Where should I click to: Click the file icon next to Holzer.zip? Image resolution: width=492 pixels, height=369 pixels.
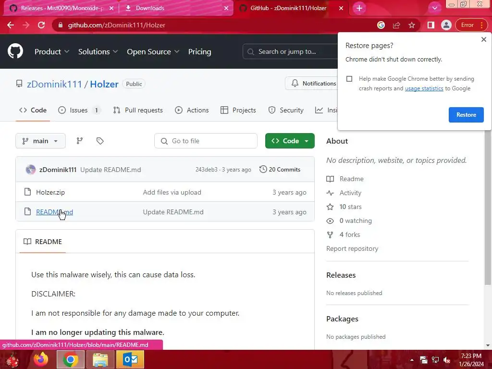click(27, 192)
